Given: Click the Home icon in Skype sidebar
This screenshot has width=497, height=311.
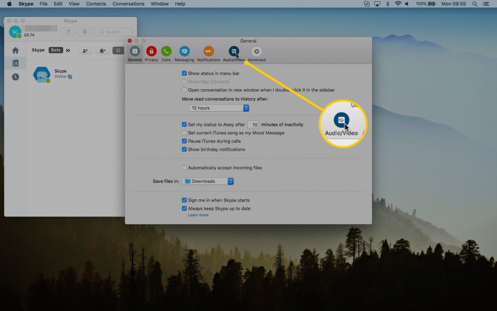Looking at the screenshot, I should coord(15,50).
